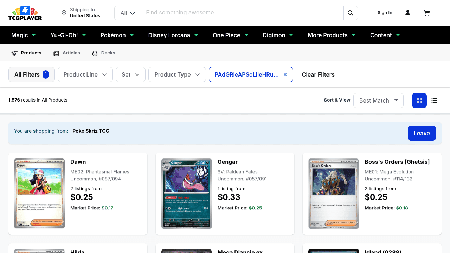Open the All Filters panel

pyautogui.click(x=32, y=74)
